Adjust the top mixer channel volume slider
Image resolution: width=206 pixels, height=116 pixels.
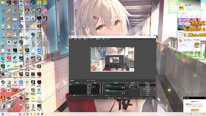pos(114,88)
